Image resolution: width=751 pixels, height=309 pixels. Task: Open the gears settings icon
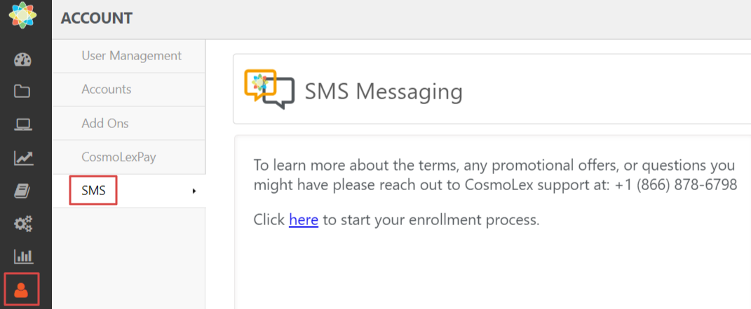pos(23,224)
